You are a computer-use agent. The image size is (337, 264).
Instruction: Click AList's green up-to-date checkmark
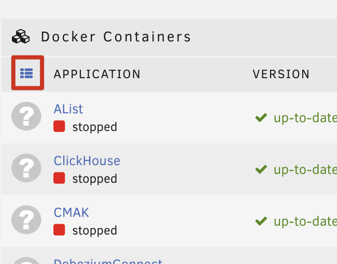click(x=261, y=118)
